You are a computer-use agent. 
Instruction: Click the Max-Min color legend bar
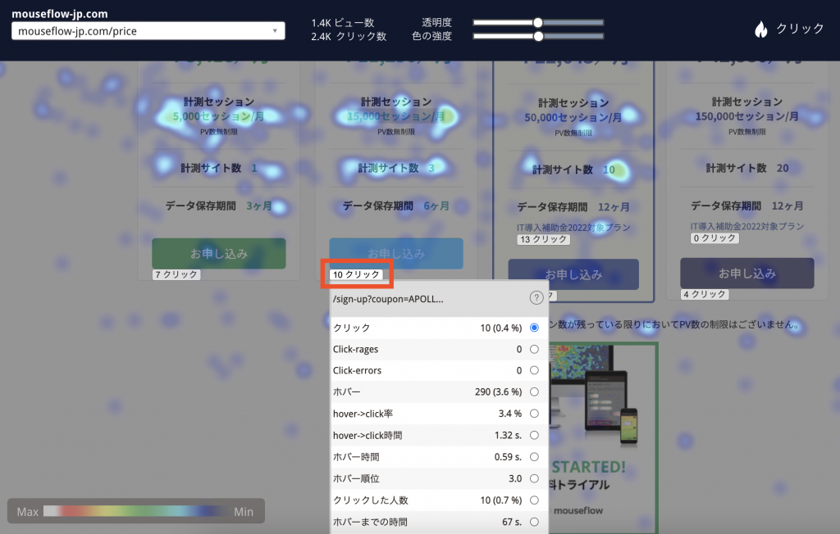(x=136, y=511)
